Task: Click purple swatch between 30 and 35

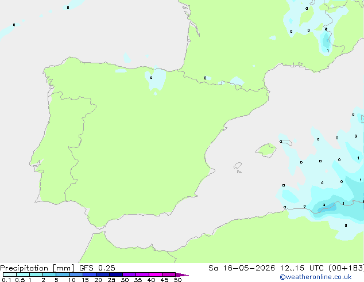Action: click(129, 275)
